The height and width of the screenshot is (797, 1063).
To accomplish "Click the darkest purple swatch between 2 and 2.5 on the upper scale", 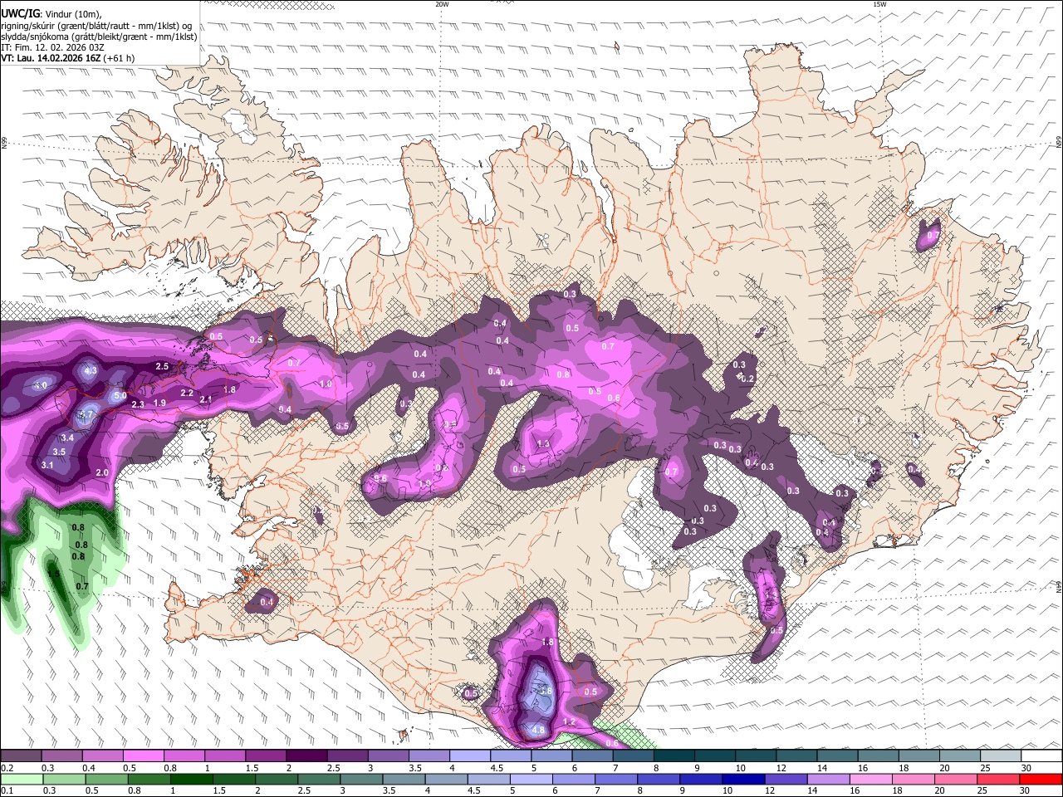I will pos(306,755).
